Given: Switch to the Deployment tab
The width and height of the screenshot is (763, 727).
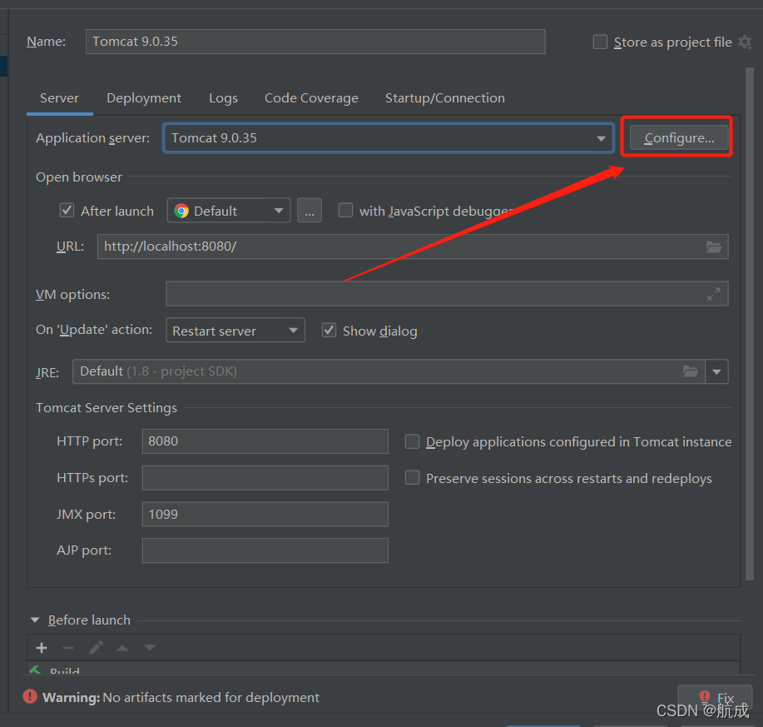Looking at the screenshot, I should 144,98.
